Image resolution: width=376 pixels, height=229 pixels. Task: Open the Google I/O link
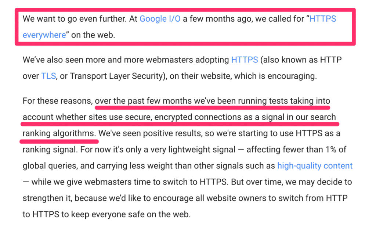pos(160,19)
